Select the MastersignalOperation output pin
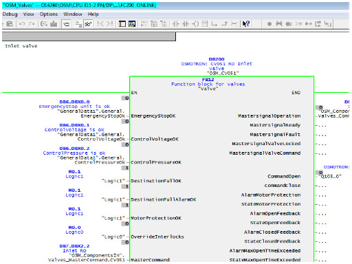 click(269, 116)
